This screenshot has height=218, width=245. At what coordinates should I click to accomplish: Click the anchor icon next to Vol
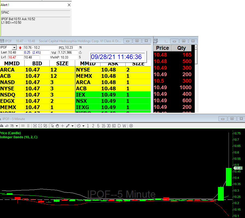tap(80, 53)
